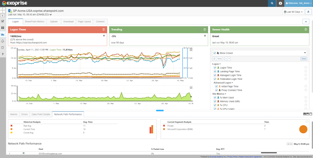313x158 pixels.
Task: Click the lifebuoy support icon in the sidebar
Action: 3,48
